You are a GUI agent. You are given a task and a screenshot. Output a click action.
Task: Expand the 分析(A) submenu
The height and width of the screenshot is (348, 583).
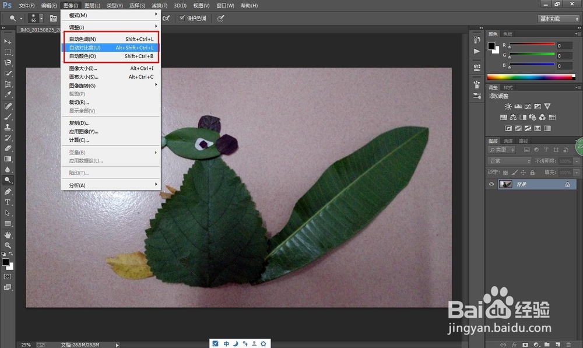click(x=111, y=185)
